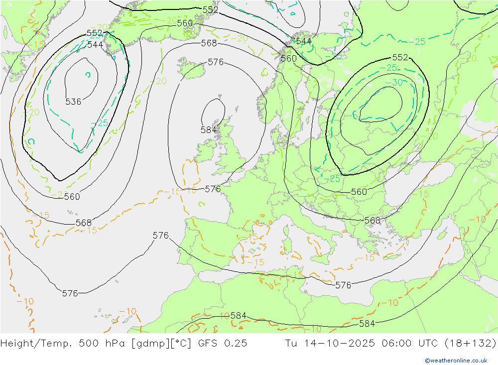The image size is (498, 365).
Task: Select the '06:00 UTC' time text
Action: (411, 344)
